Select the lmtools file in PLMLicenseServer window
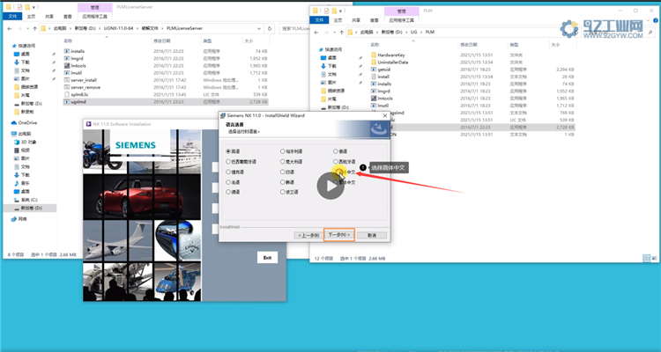The image size is (661, 352). pyautogui.click(x=78, y=66)
